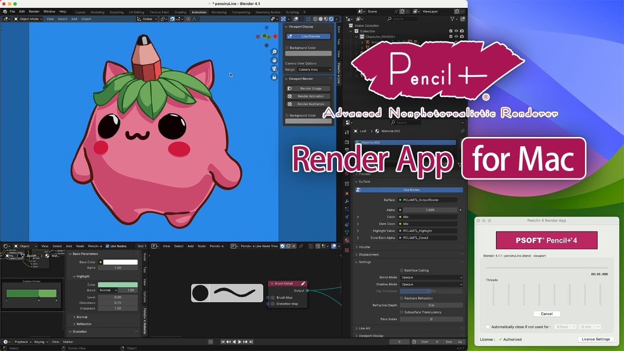Click the timeline editor type clock icon
This screenshot has height=351, width=624.
6,342
